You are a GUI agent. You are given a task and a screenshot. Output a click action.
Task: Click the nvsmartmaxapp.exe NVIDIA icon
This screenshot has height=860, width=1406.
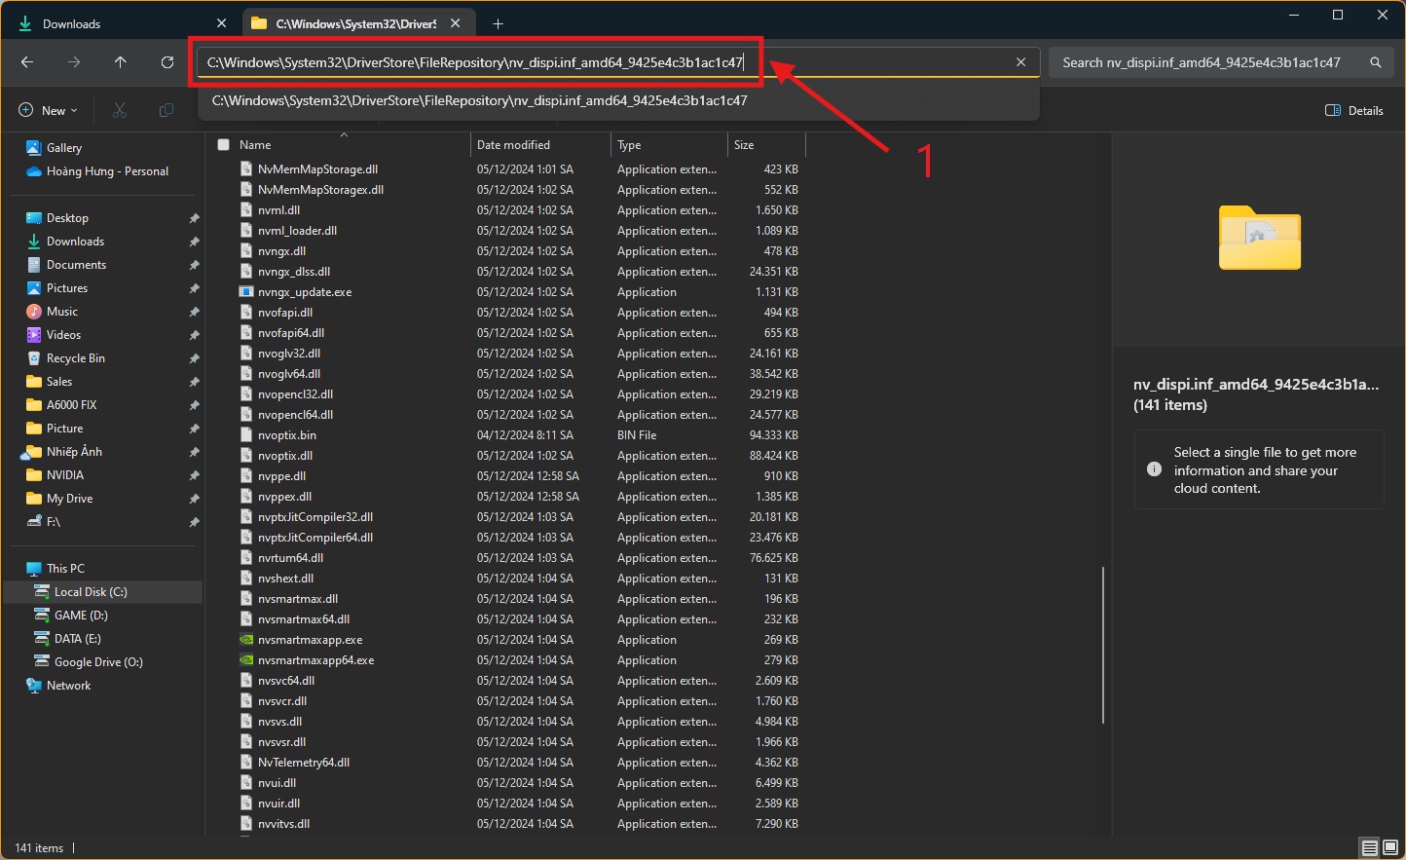246,640
